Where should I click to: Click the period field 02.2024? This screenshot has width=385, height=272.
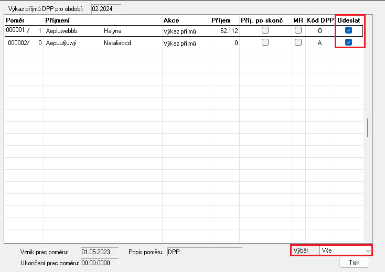(x=106, y=9)
